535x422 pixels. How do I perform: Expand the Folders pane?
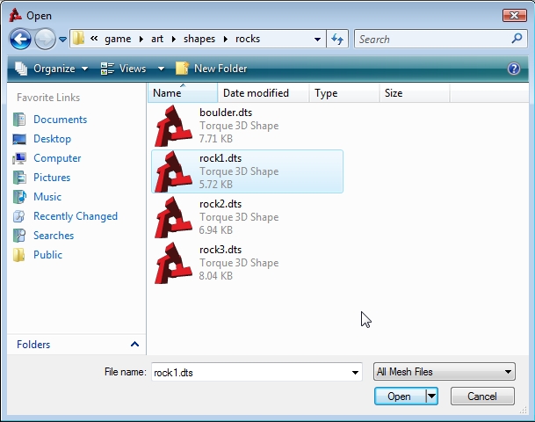click(x=134, y=345)
